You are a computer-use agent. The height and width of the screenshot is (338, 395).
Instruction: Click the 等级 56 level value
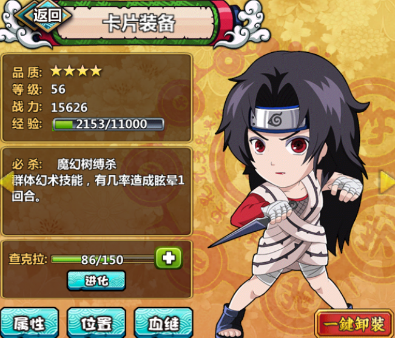coord(58,89)
